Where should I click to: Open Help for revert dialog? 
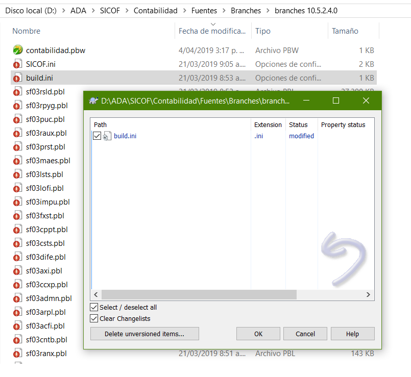353,334
